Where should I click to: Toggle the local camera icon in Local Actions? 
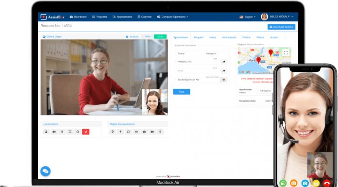click(54, 132)
